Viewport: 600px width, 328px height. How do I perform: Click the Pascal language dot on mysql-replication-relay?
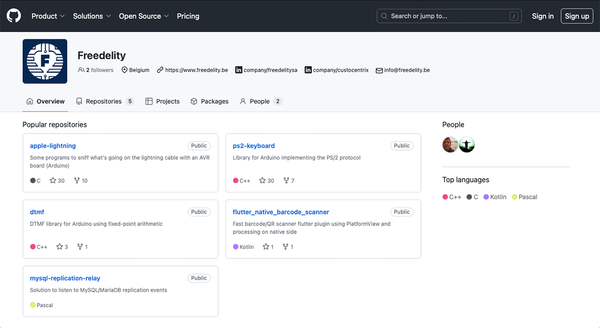(x=33, y=305)
